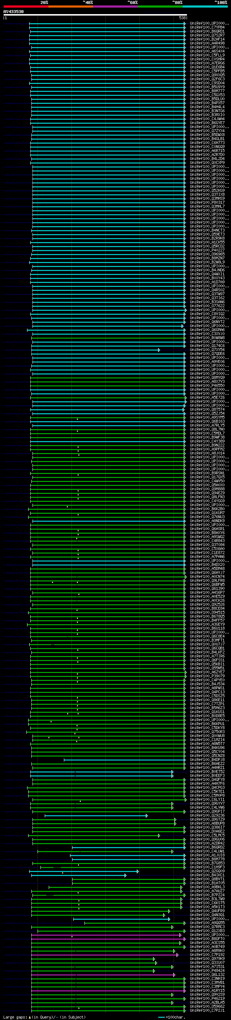
Task: Choose hit UniRef100_Q17QX5
Action: pos(207,477)
